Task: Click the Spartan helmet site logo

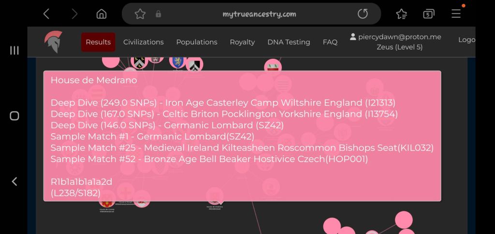Action: coord(53,42)
